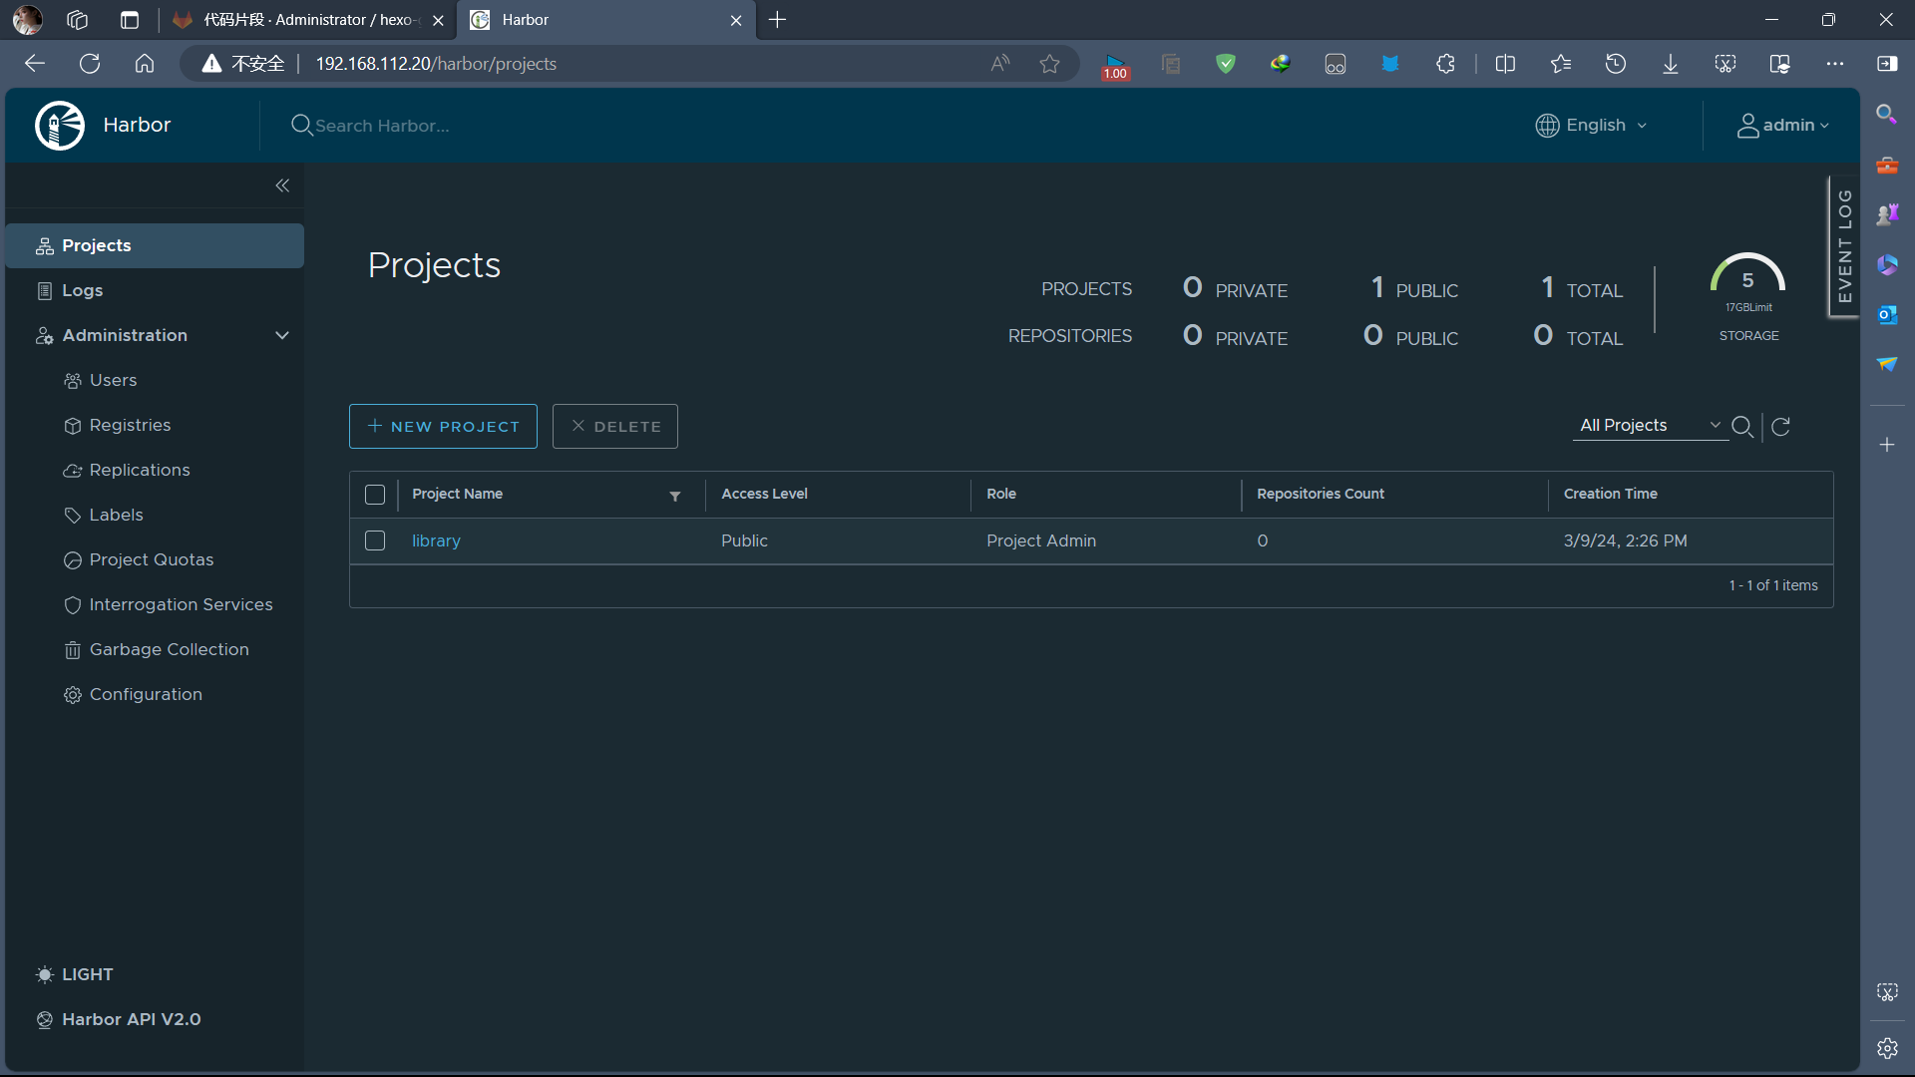The width and height of the screenshot is (1915, 1077).
Task: Sort by the Creation Time column header
Action: click(x=1610, y=495)
